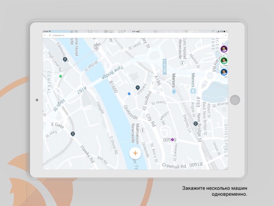Click the 'Hawks Rd' map label
The image size is (274, 206).
87,154
